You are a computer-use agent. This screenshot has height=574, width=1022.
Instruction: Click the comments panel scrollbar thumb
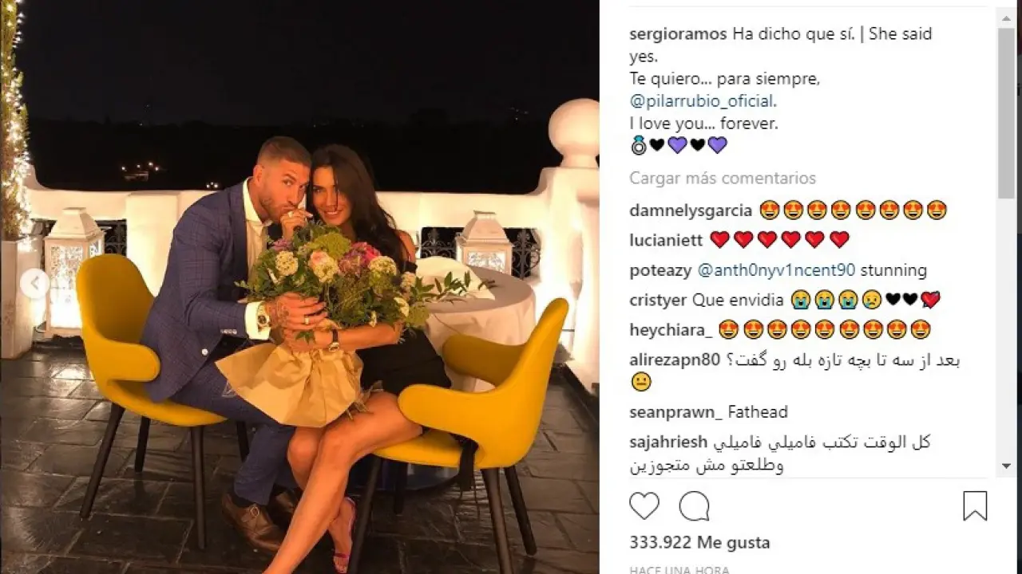[x=1006, y=113]
